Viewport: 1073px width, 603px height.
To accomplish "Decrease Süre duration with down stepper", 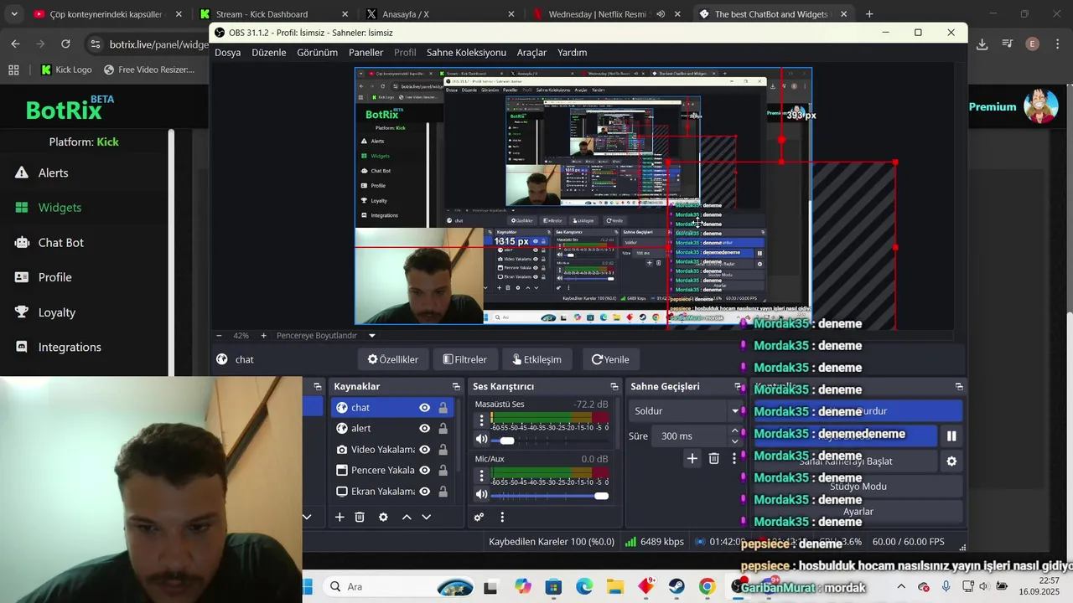I will pos(735,441).
